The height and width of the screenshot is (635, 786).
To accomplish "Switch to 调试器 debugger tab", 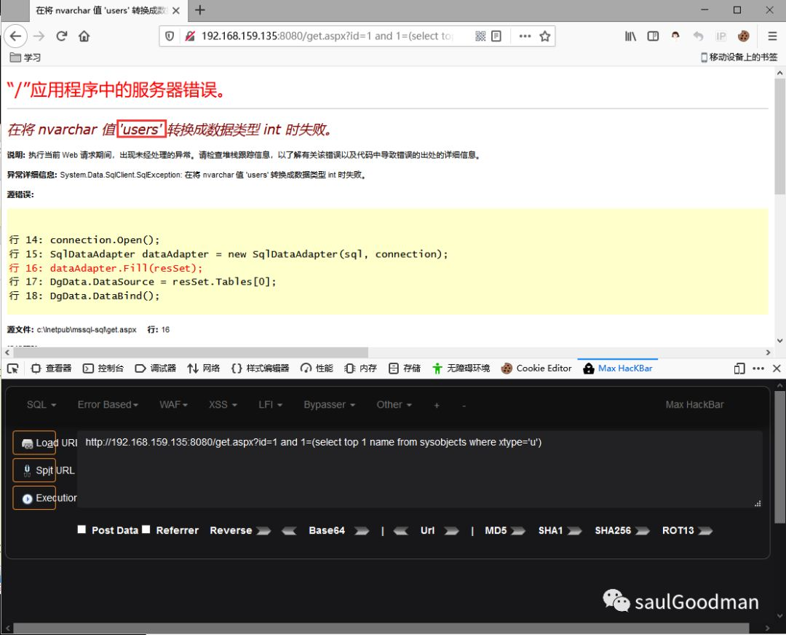I will (156, 368).
